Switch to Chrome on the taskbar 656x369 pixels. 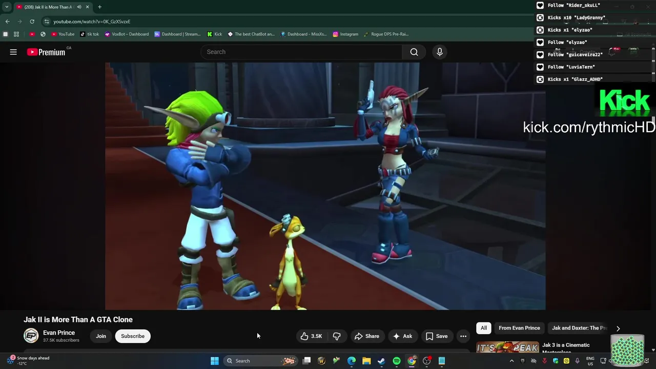(412, 361)
